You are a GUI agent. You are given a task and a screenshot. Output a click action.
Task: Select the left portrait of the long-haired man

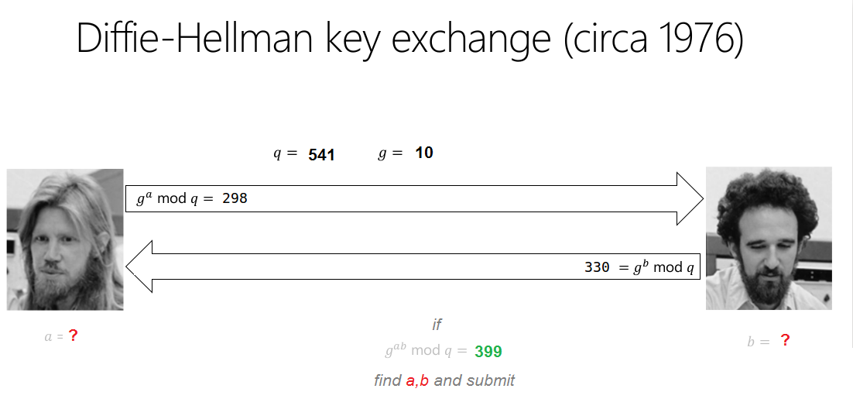(65, 239)
